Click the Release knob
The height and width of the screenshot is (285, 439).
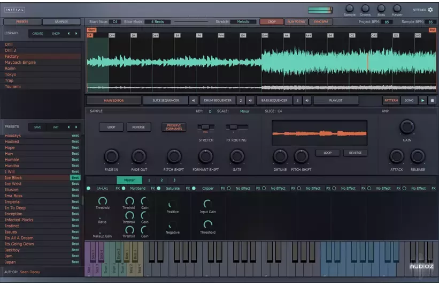tap(418, 156)
